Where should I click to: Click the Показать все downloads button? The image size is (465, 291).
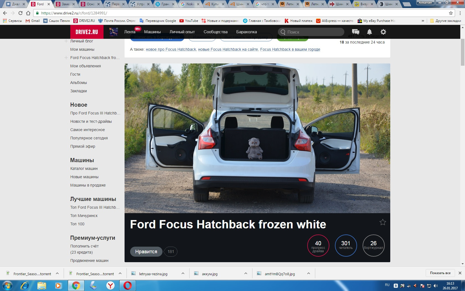440,273
